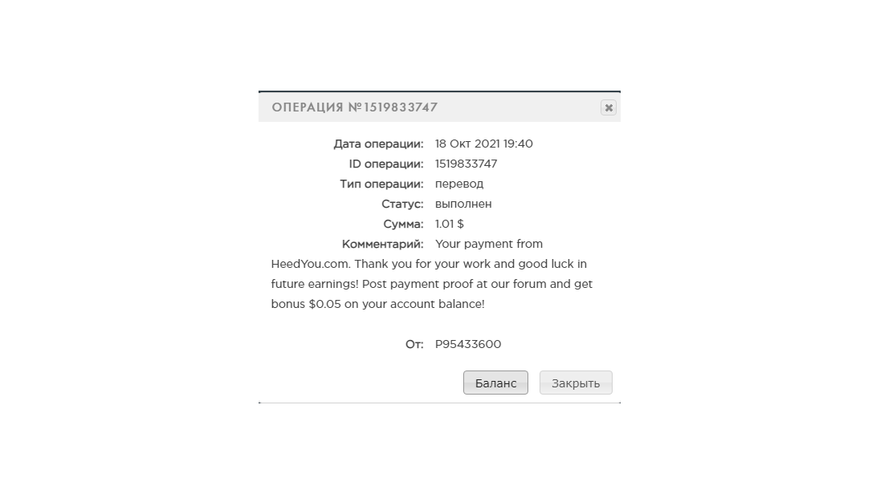Click the status value выполнен
The width and height of the screenshot is (880, 494).
[463, 204]
